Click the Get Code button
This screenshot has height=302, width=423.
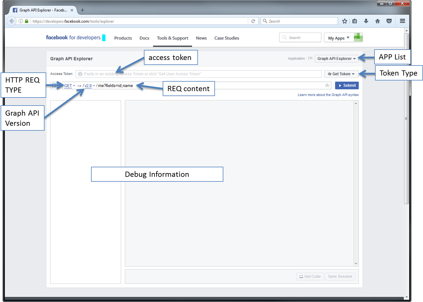310,276
